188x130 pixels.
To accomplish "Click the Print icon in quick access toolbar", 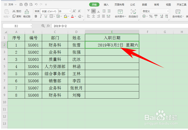I will (26, 4).
